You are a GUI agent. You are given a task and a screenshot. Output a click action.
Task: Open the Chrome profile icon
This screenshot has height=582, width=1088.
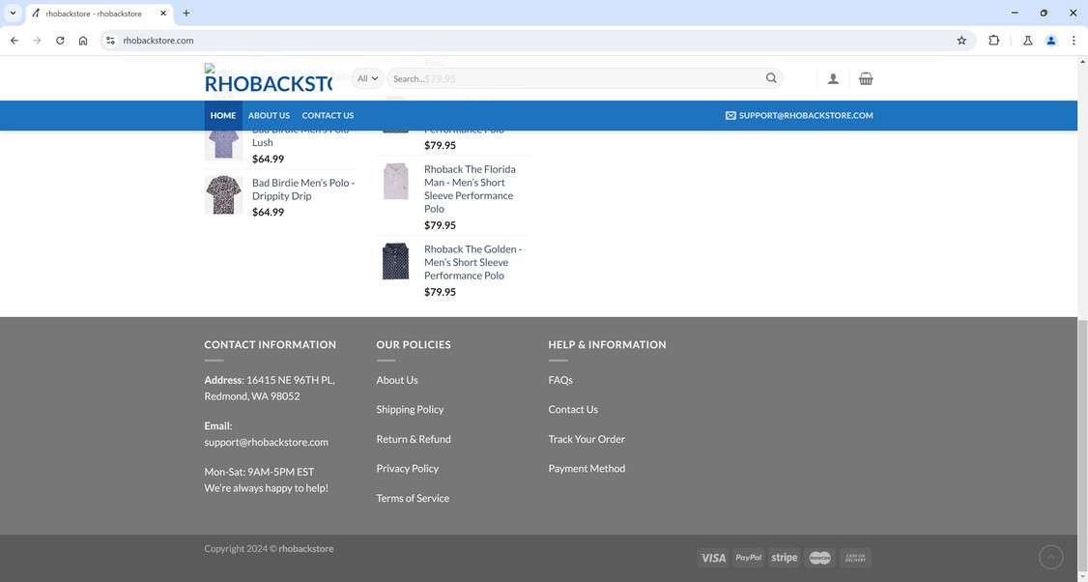[1051, 41]
